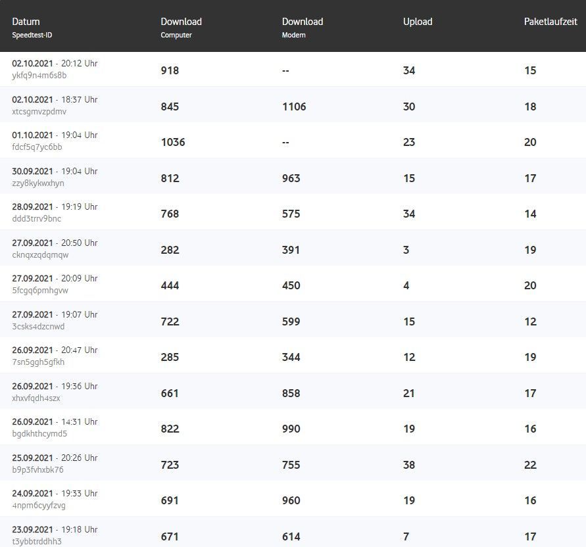Click computer download value 918
The image size is (586, 547).
click(170, 70)
